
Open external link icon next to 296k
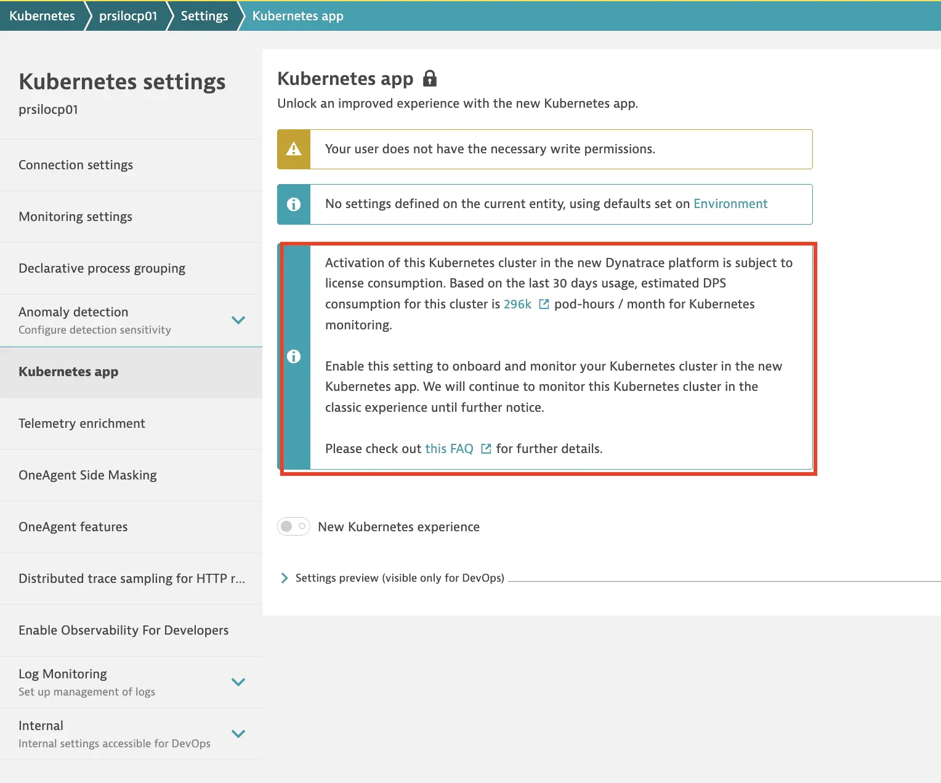[x=544, y=304]
